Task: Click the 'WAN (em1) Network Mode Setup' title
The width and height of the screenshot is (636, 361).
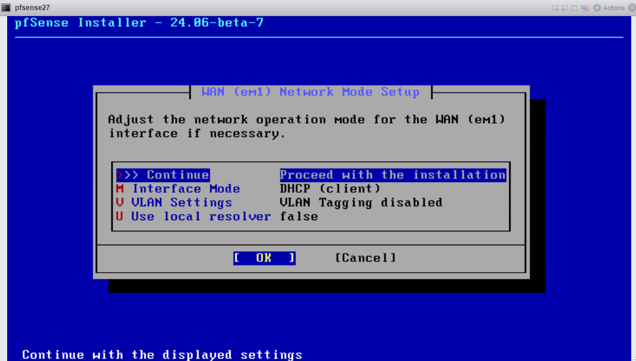Action: point(311,92)
